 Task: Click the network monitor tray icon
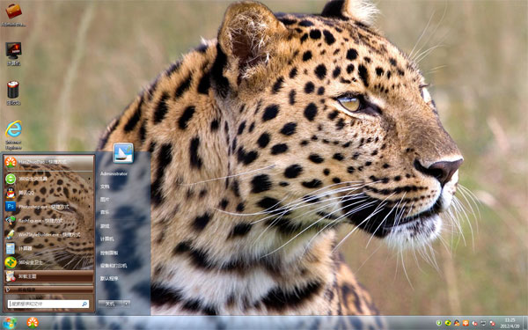coord(483,323)
